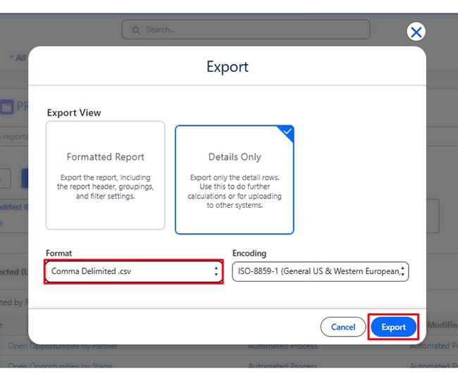The width and height of the screenshot is (458, 381).
Task: Close the Export dialog with X icon
Action: coord(416,32)
